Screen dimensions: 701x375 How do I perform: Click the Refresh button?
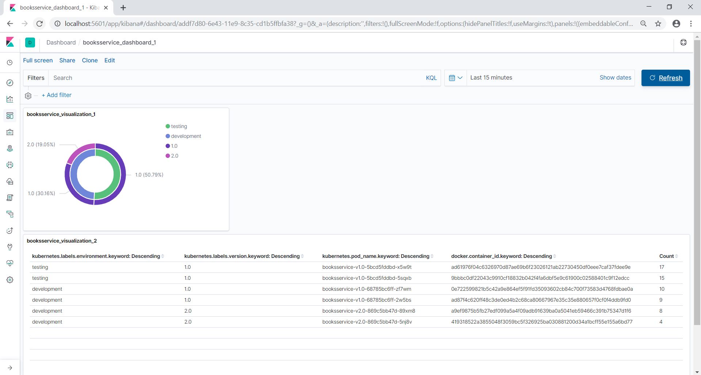click(665, 78)
